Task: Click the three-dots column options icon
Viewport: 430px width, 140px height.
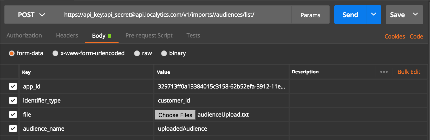Action: click(384, 72)
